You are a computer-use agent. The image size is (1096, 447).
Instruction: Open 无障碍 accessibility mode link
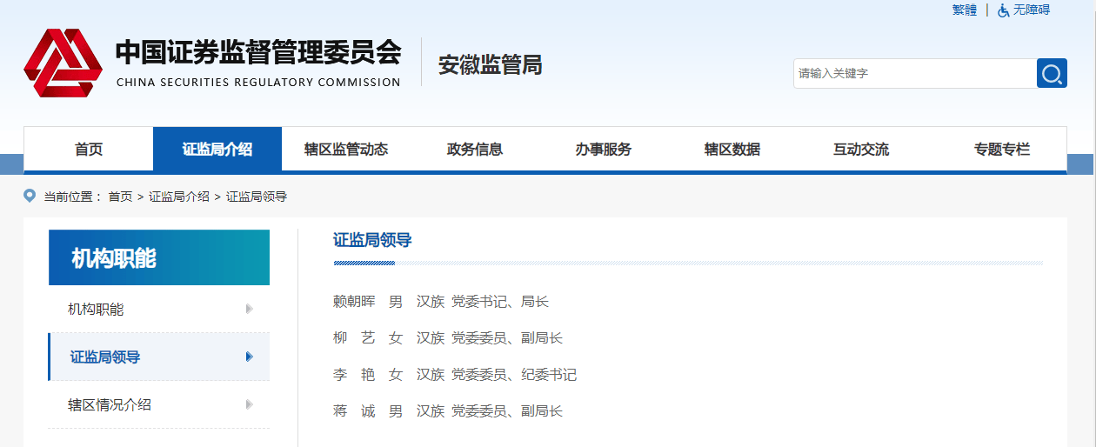[x=1031, y=10]
